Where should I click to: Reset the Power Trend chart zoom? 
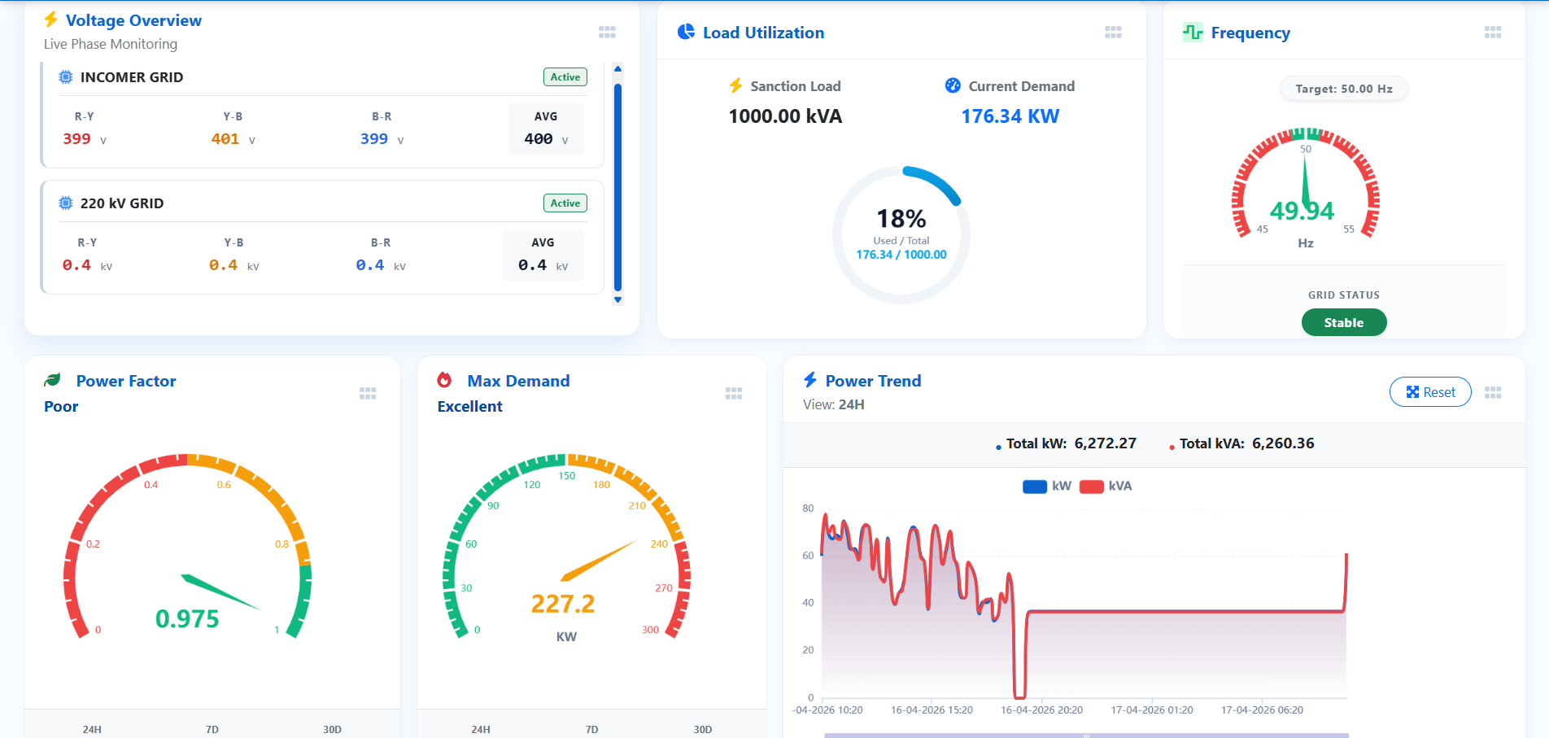pyautogui.click(x=1429, y=392)
